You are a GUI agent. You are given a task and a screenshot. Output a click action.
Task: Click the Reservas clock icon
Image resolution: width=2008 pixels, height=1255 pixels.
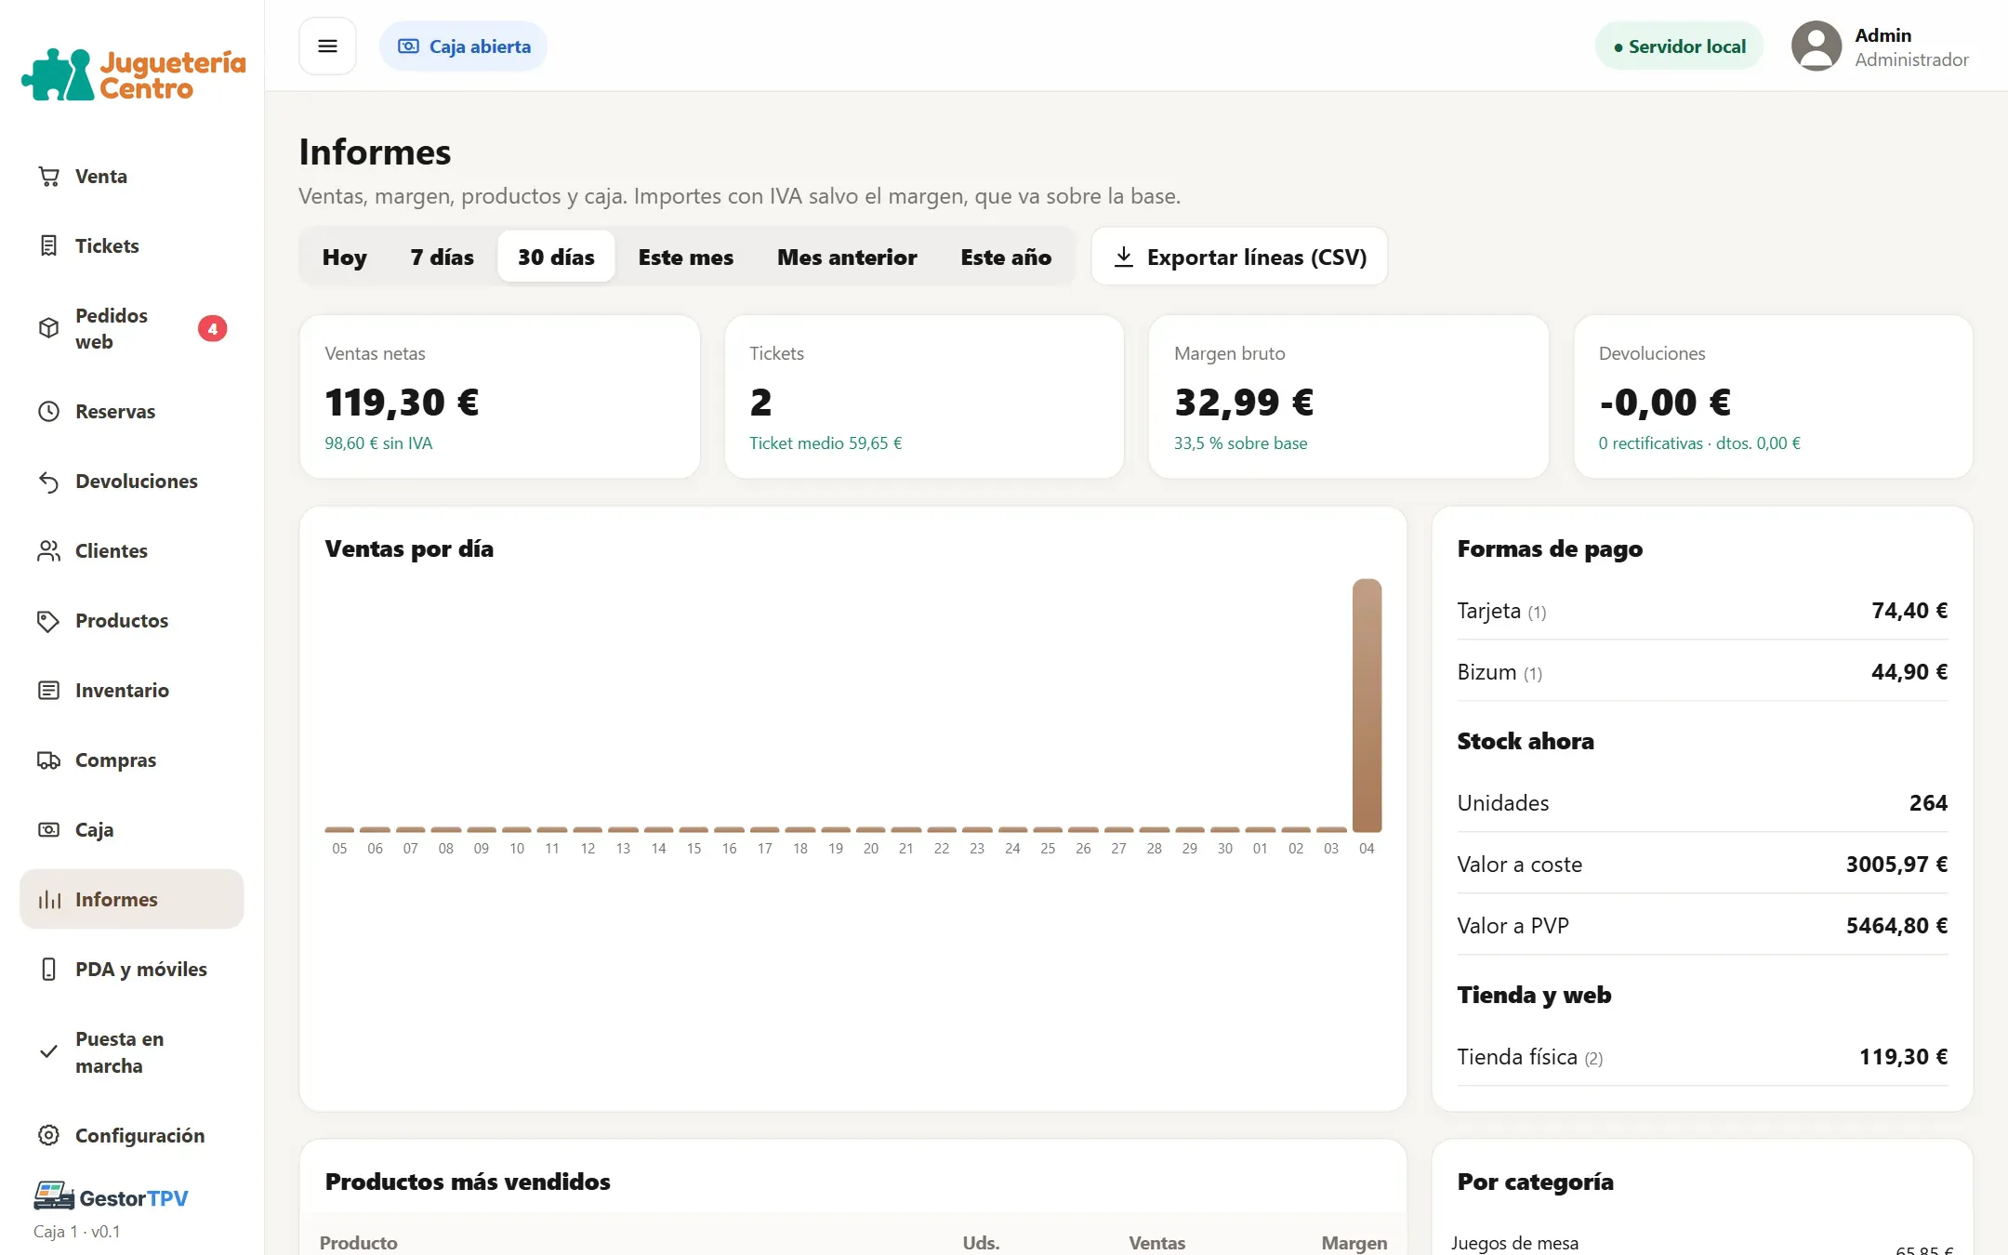(x=48, y=412)
